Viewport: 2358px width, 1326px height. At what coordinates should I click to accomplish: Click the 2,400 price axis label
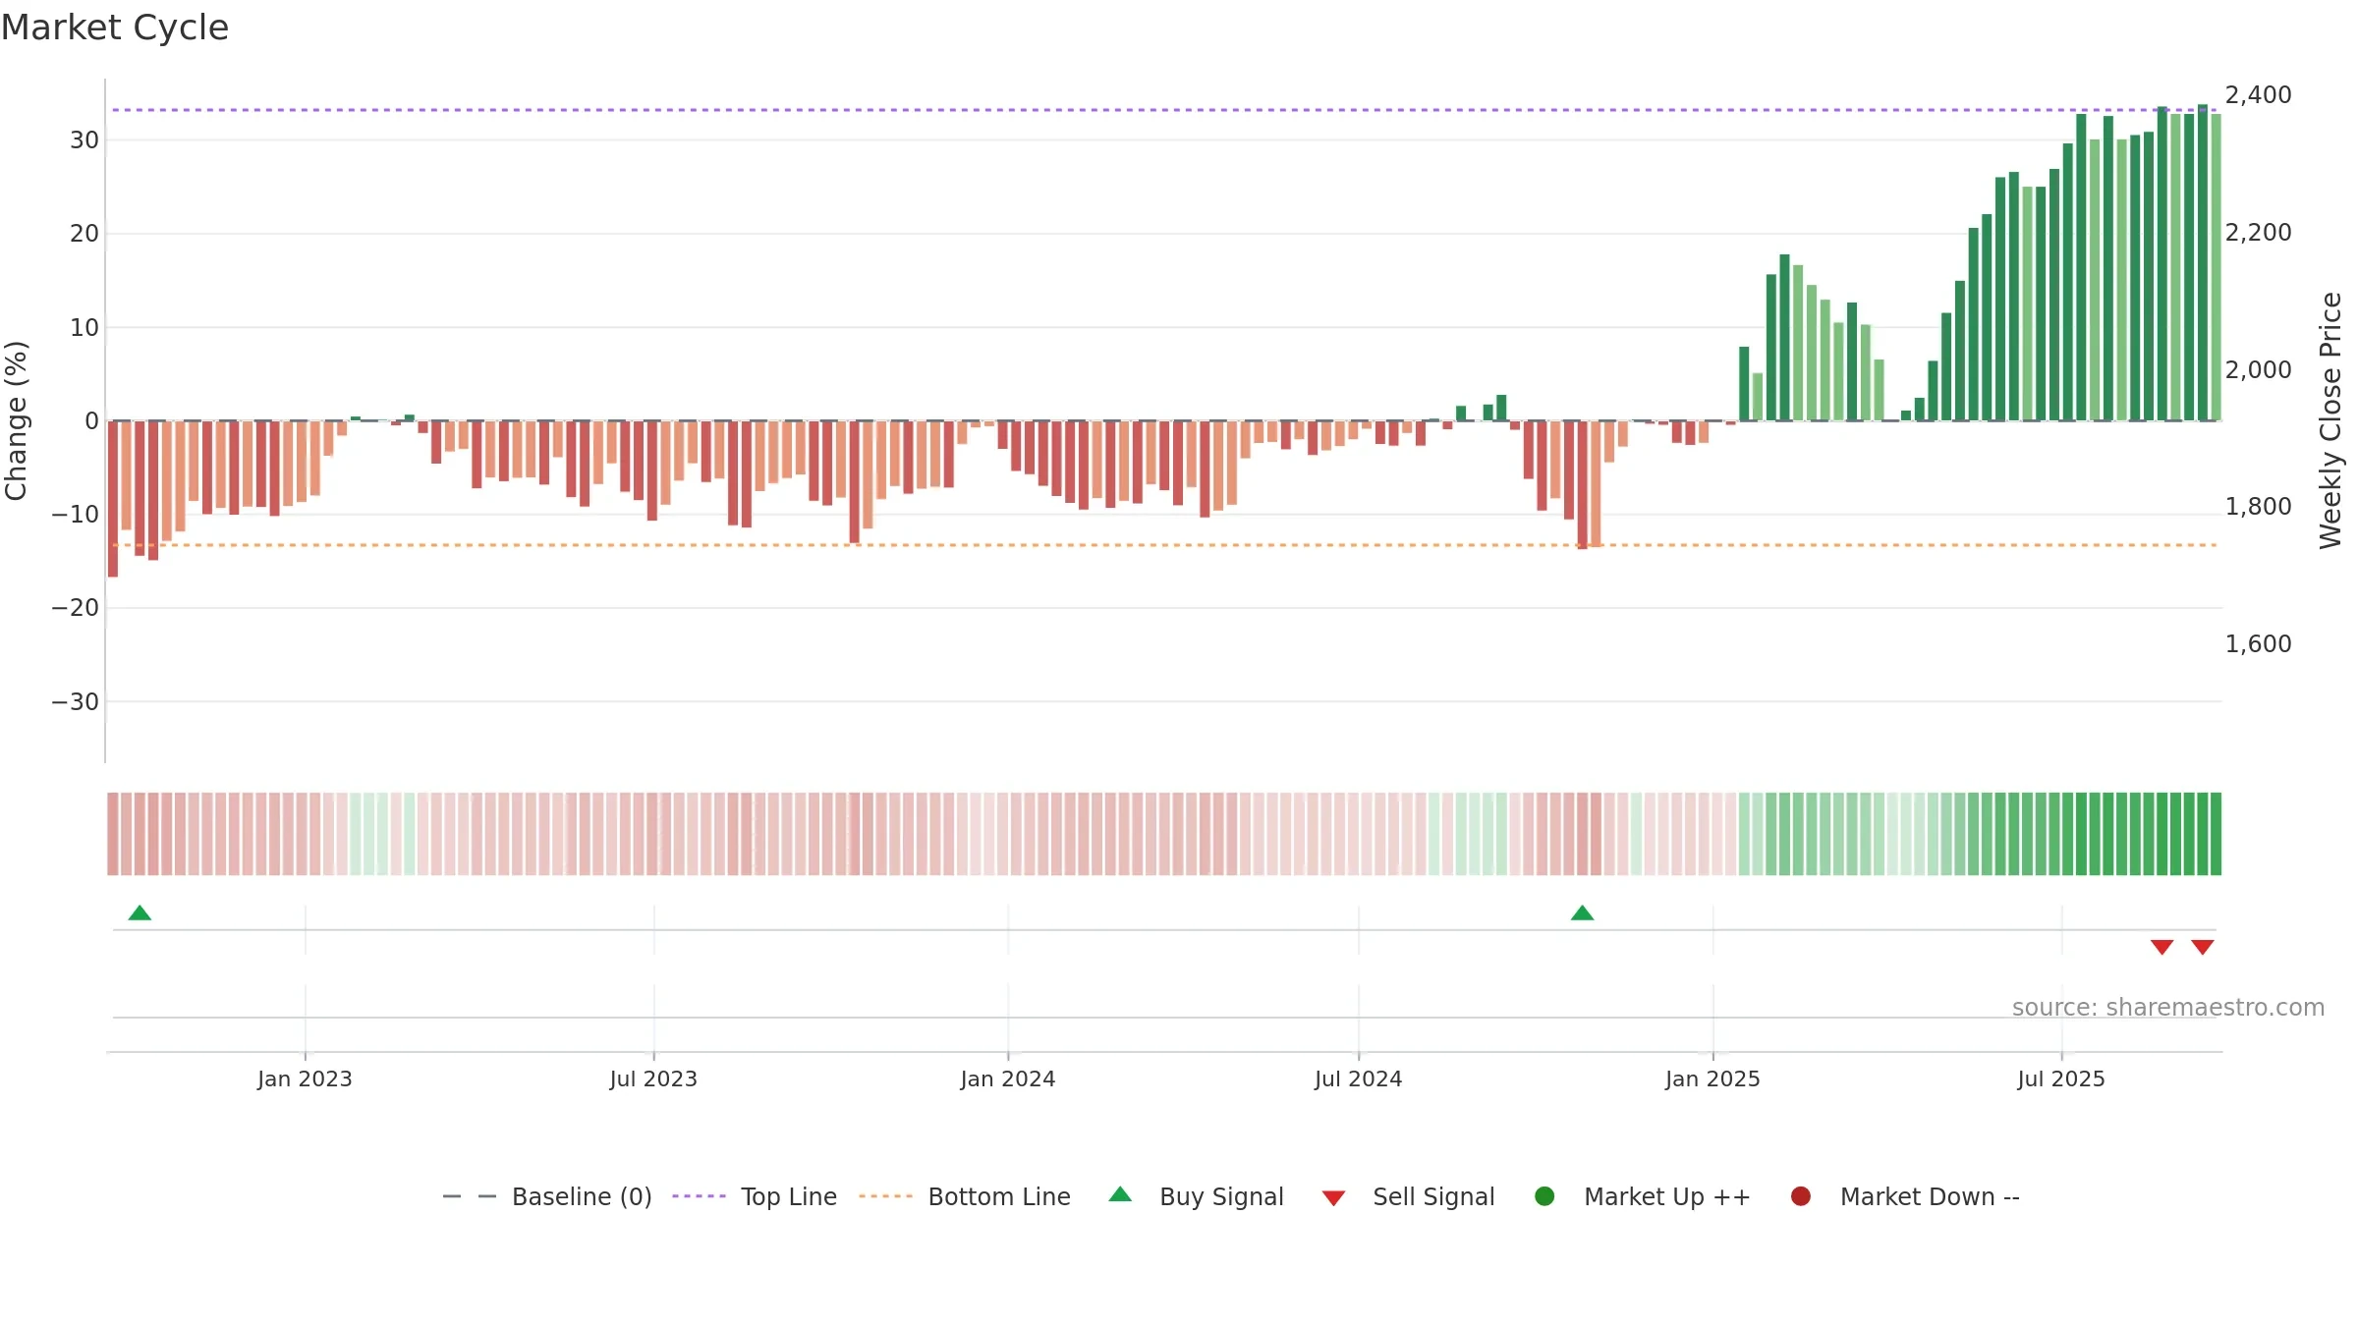click(2258, 95)
